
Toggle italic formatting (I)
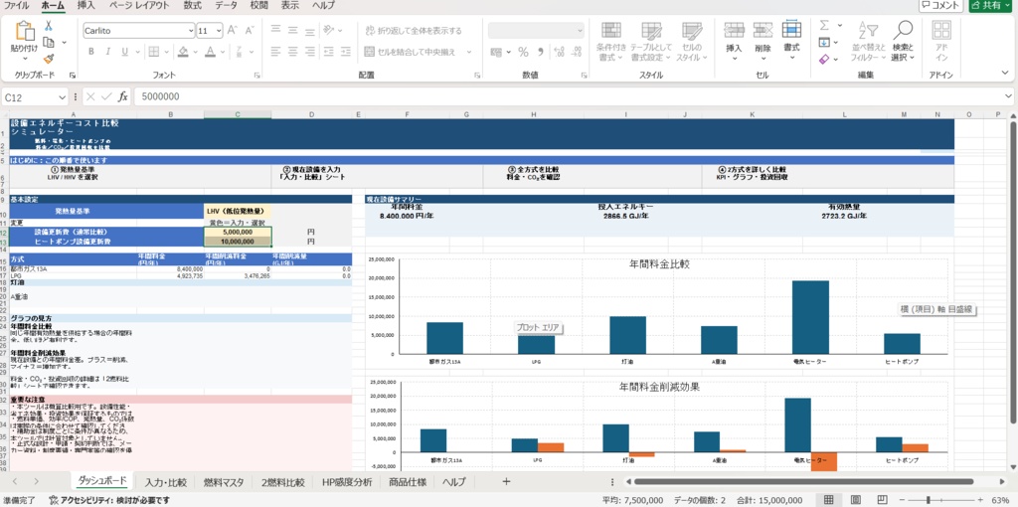point(107,52)
